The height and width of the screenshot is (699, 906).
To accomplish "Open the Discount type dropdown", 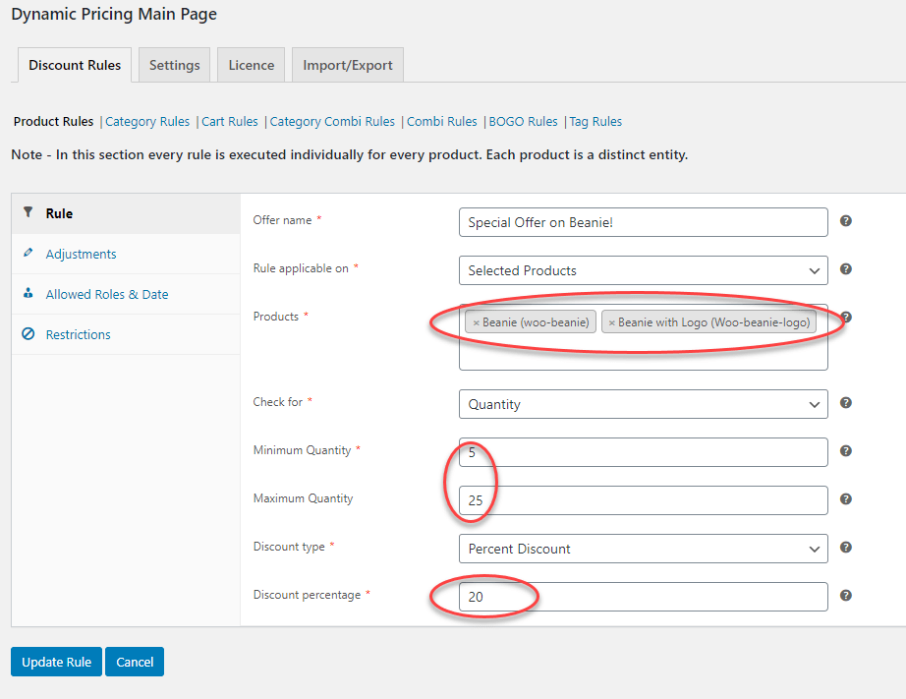I will (x=643, y=549).
